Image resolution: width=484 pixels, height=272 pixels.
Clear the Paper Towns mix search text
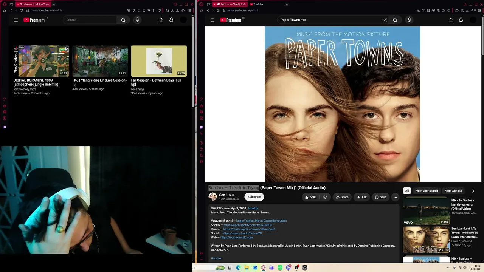[385, 20]
